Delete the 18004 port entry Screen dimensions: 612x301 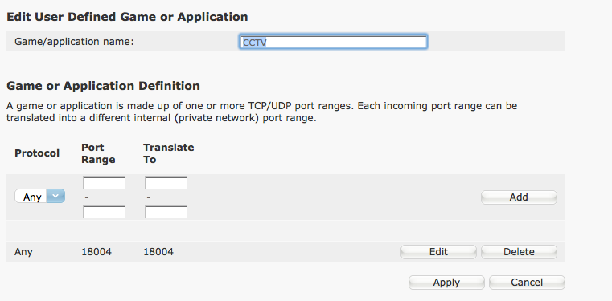click(519, 251)
